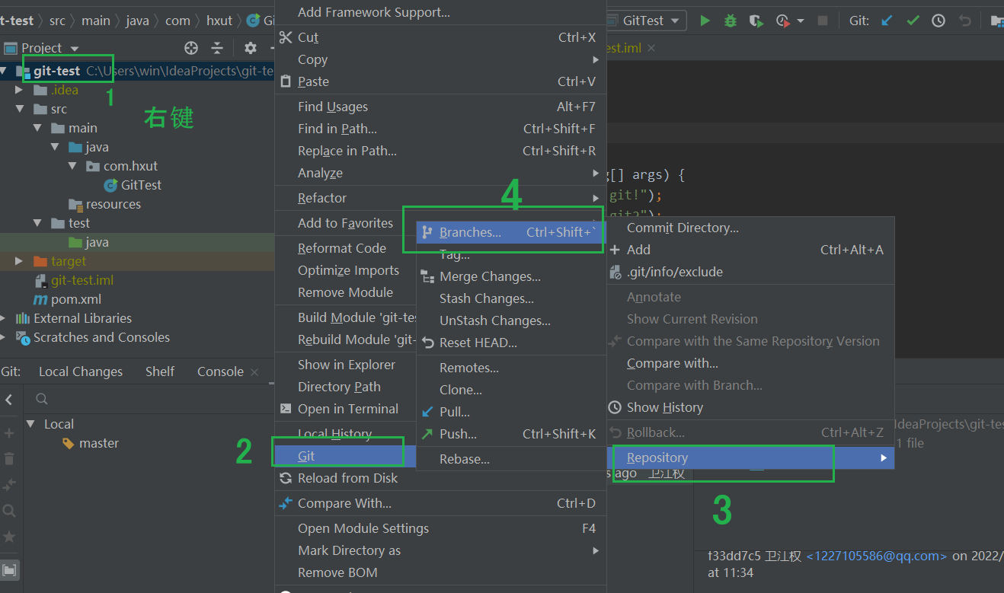Toggle the group by directory icon in Git sidebar
Screen dimensions: 1004x593
coord(9,569)
